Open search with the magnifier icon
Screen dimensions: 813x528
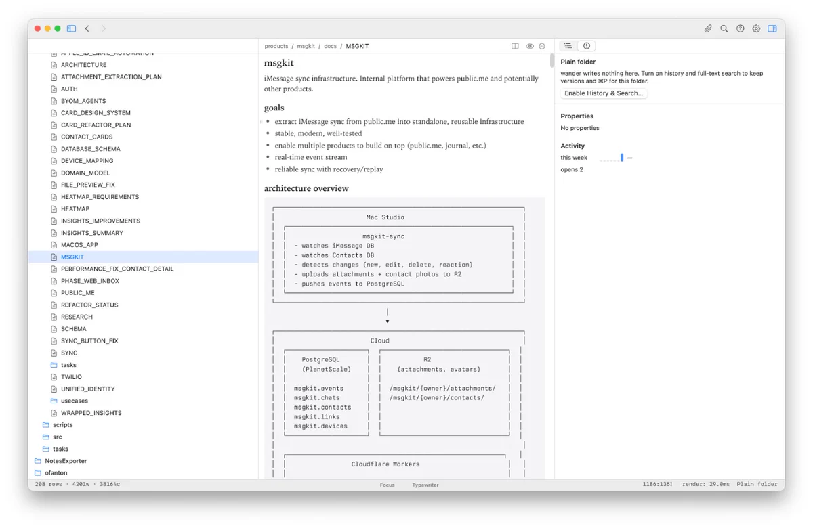click(x=724, y=28)
